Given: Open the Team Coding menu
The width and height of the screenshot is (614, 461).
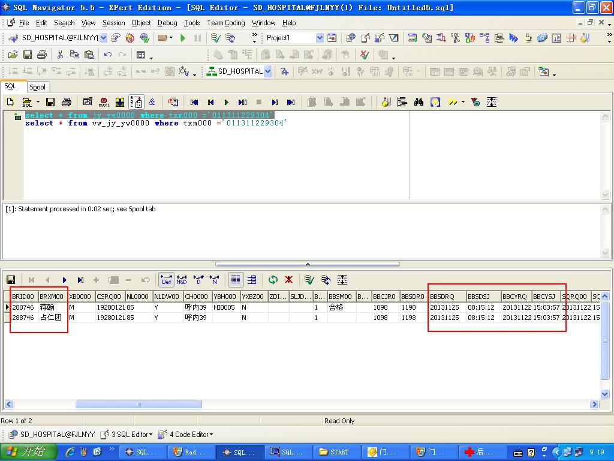Looking at the screenshot, I should tap(225, 23).
